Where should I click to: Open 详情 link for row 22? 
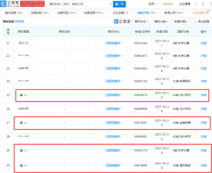[x=204, y=56]
